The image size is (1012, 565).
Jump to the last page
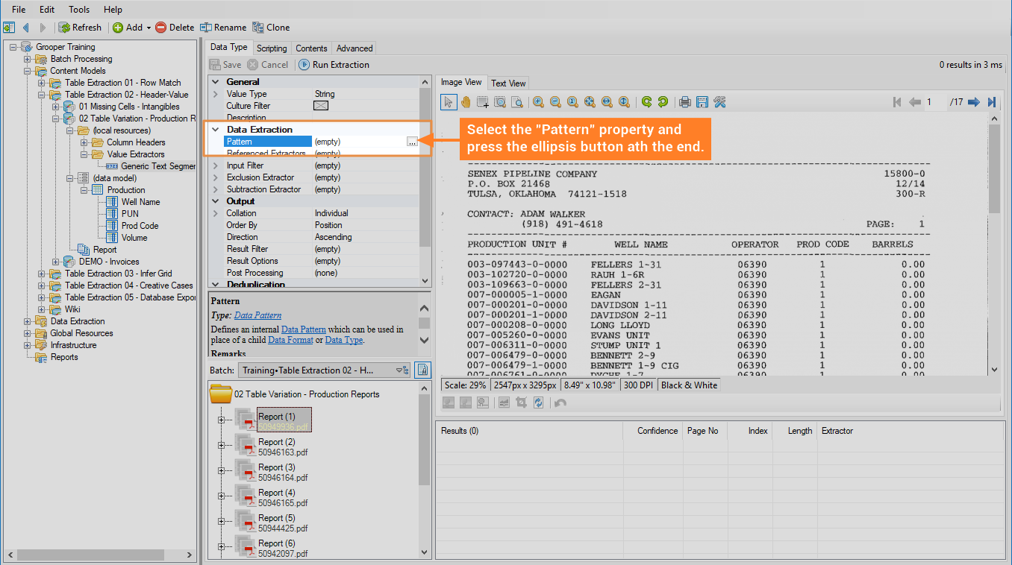click(x=992, y=102)
